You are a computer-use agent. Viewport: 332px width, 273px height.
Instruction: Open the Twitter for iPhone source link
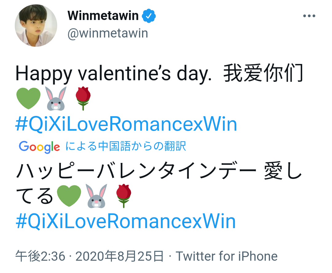[x=227, y=256]
